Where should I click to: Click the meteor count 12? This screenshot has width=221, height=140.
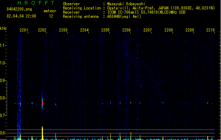(51, 16)
